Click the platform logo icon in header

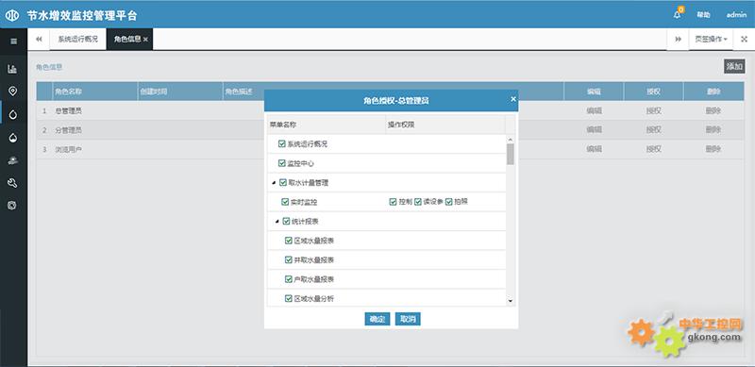coord(12,15)
